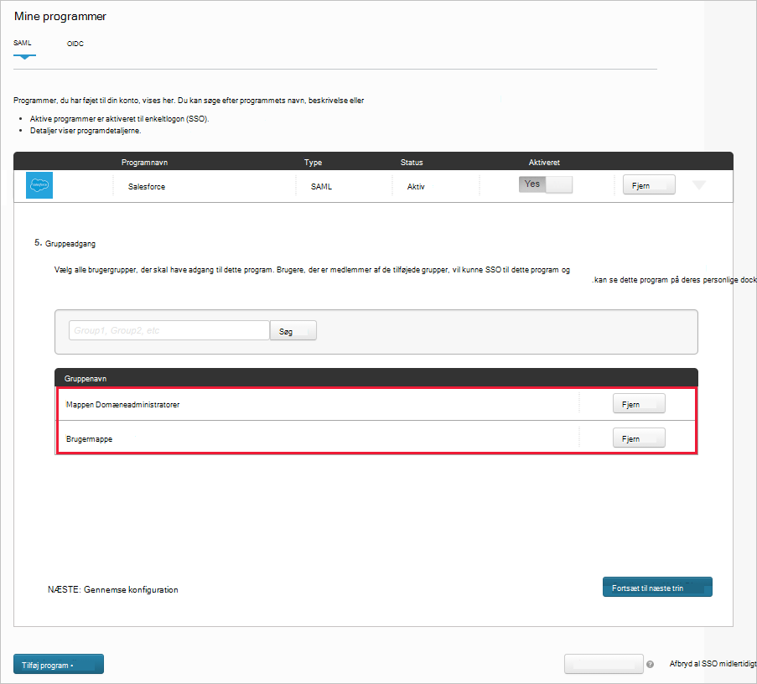Switch to the OIDC tab
The width and height of the screenshot is (757, 684).
tap(75, 43)
